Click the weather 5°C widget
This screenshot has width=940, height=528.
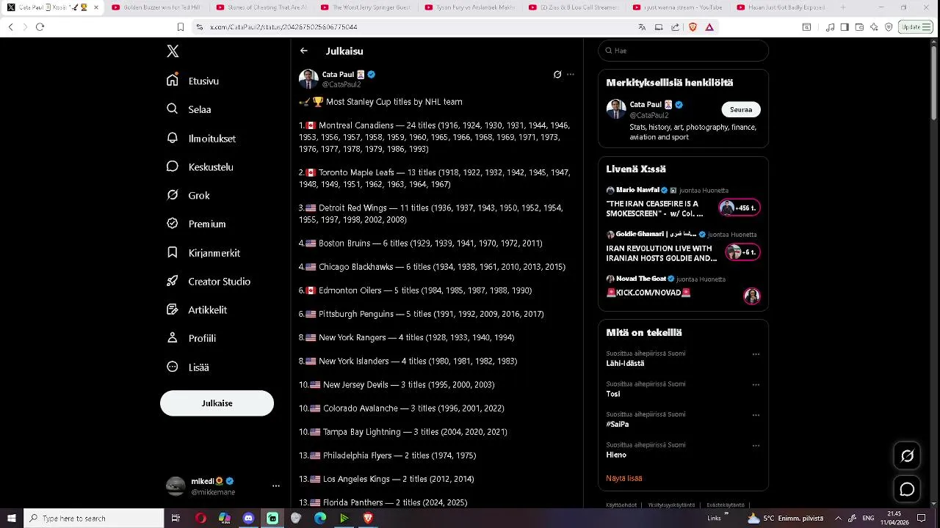pyautogui.click(x=785, y=518)
